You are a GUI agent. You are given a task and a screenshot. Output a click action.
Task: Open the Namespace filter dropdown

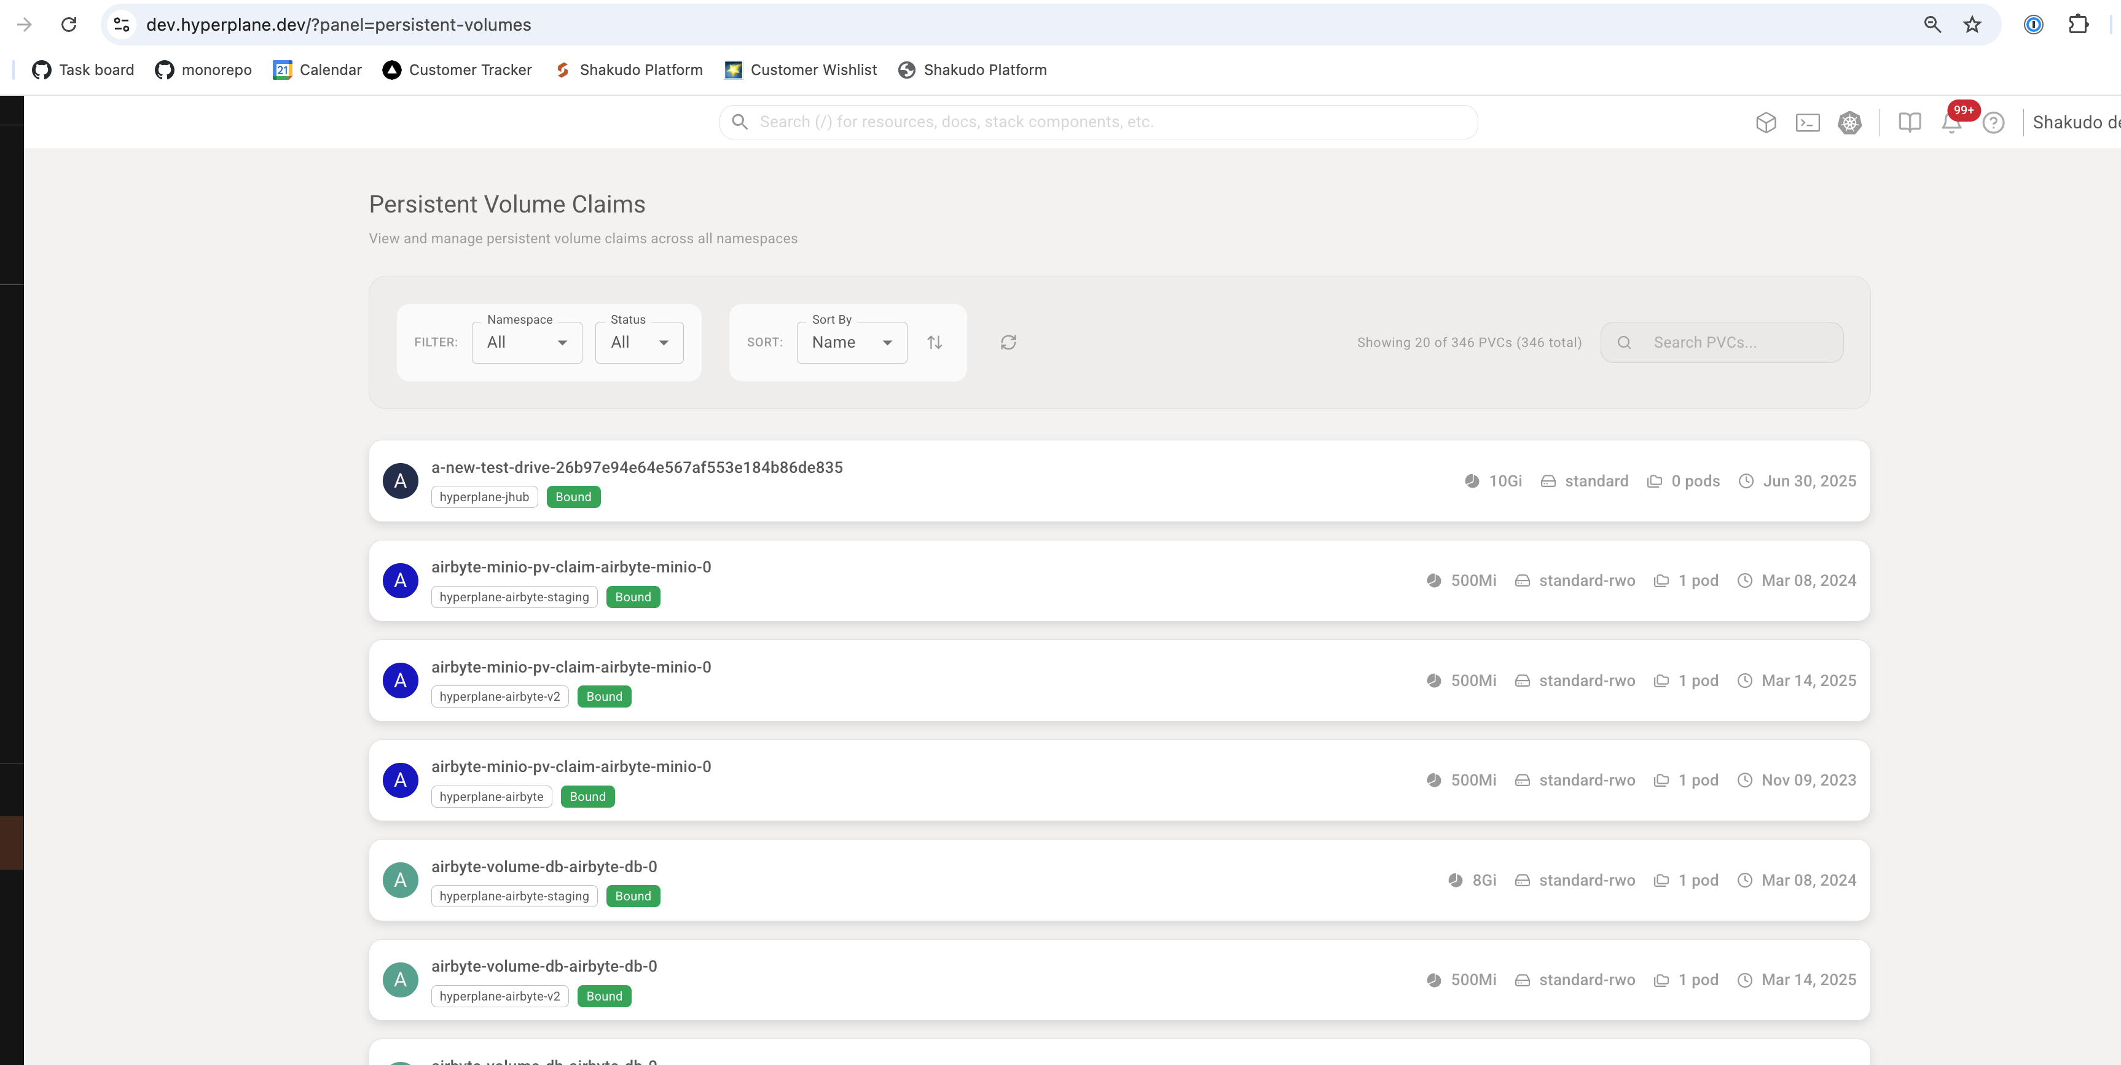click(x=527, y=342)
